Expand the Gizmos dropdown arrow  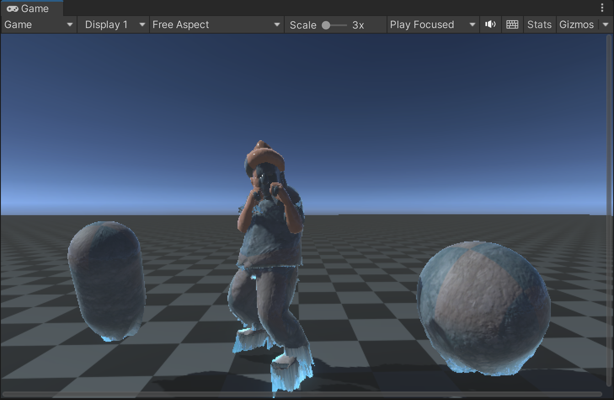tap(606, 25)
